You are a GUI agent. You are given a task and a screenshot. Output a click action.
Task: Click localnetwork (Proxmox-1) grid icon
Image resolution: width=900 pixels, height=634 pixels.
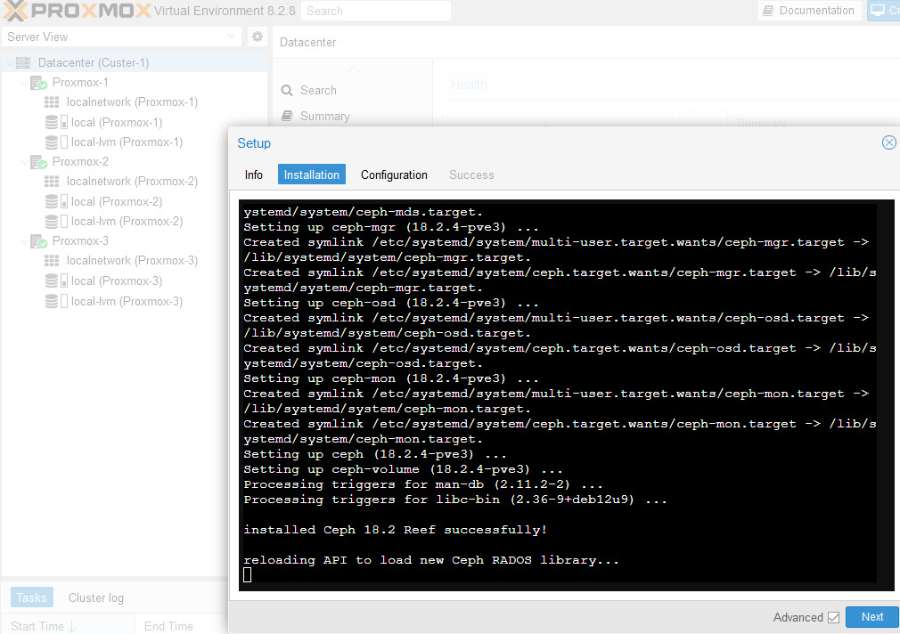(52, 102)
